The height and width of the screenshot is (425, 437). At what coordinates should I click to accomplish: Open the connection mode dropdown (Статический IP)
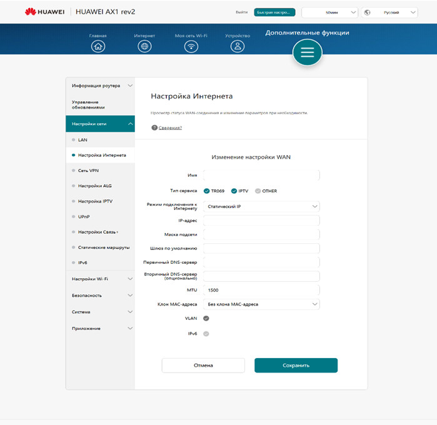[x=261, y=206]
